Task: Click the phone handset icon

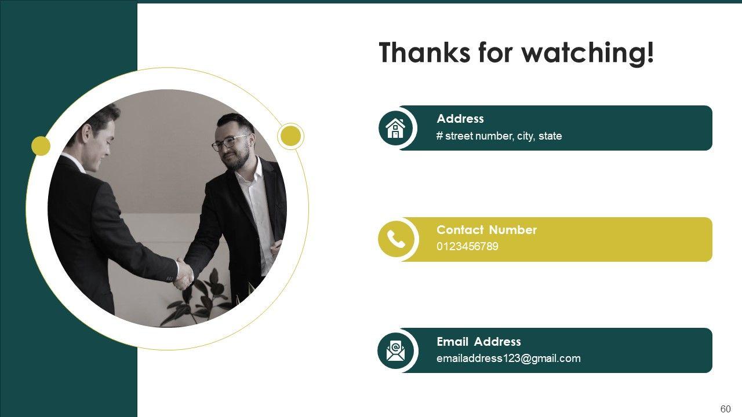Action: coord(396,239)
